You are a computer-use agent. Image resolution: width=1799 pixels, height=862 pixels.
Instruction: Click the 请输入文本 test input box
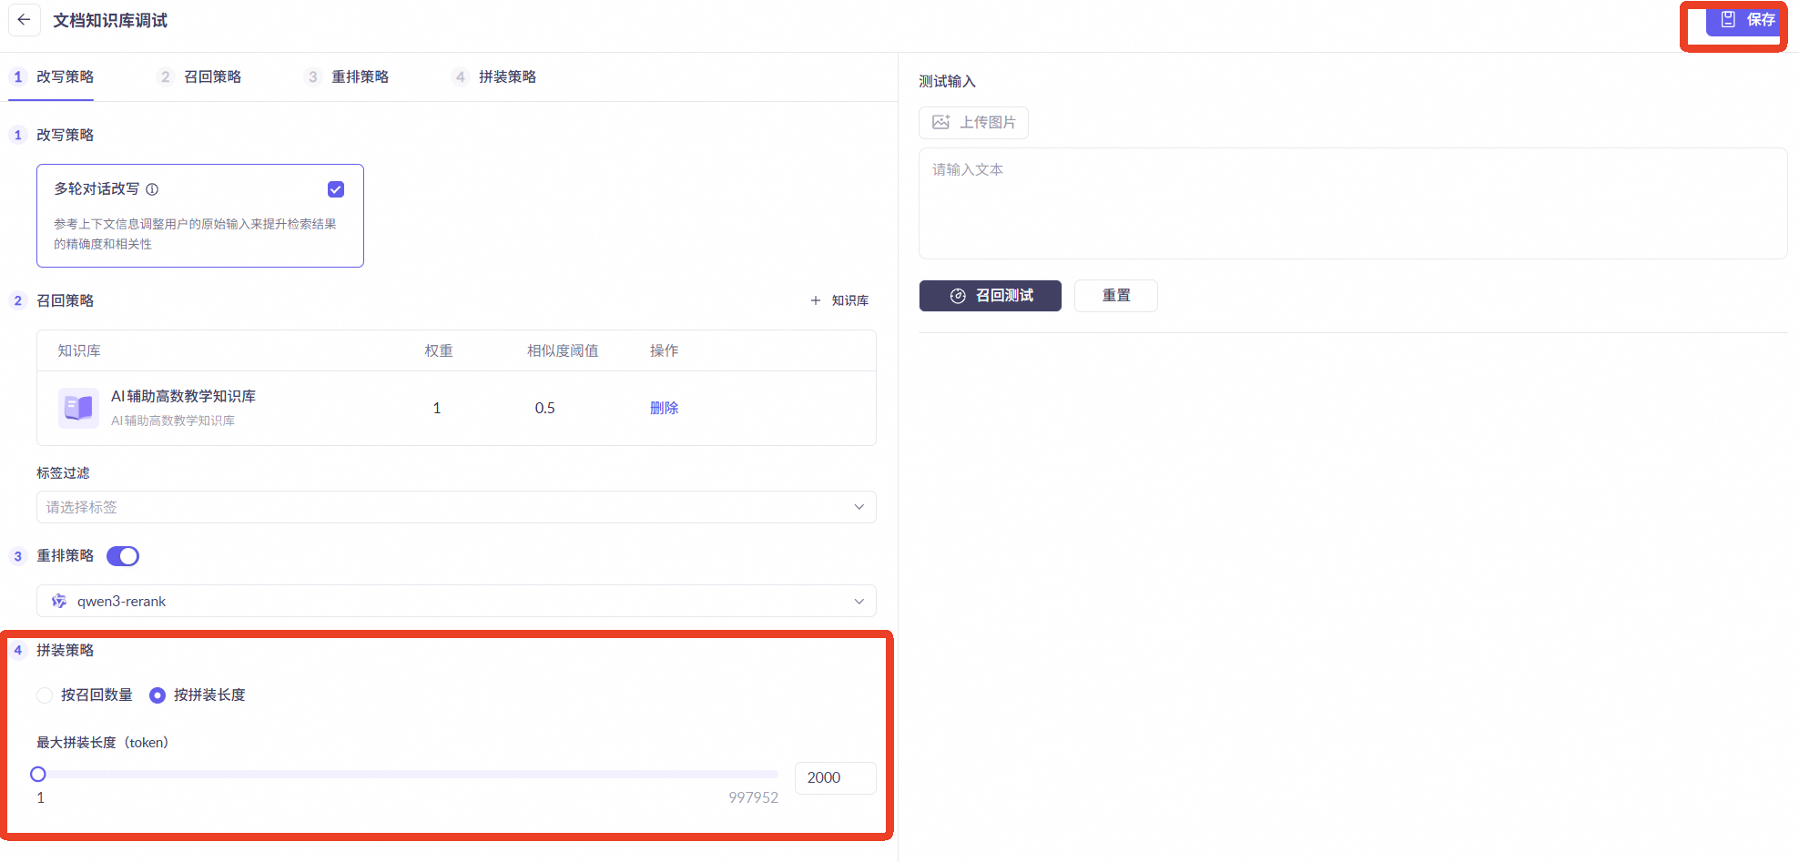[1353, 204]
